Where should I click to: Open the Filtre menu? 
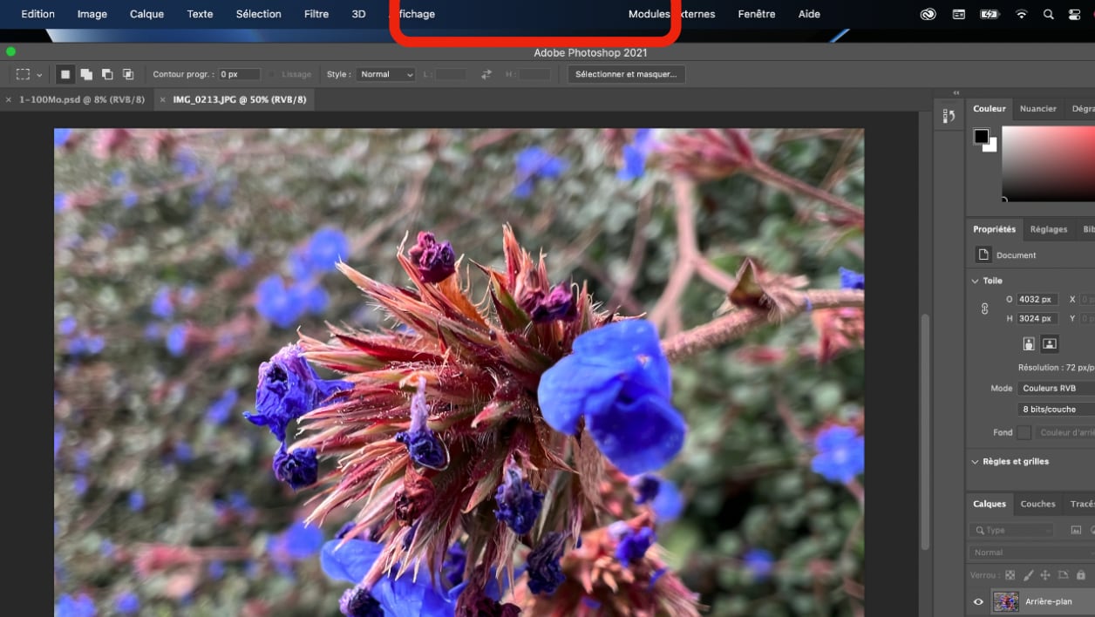[x=316, y=14]
